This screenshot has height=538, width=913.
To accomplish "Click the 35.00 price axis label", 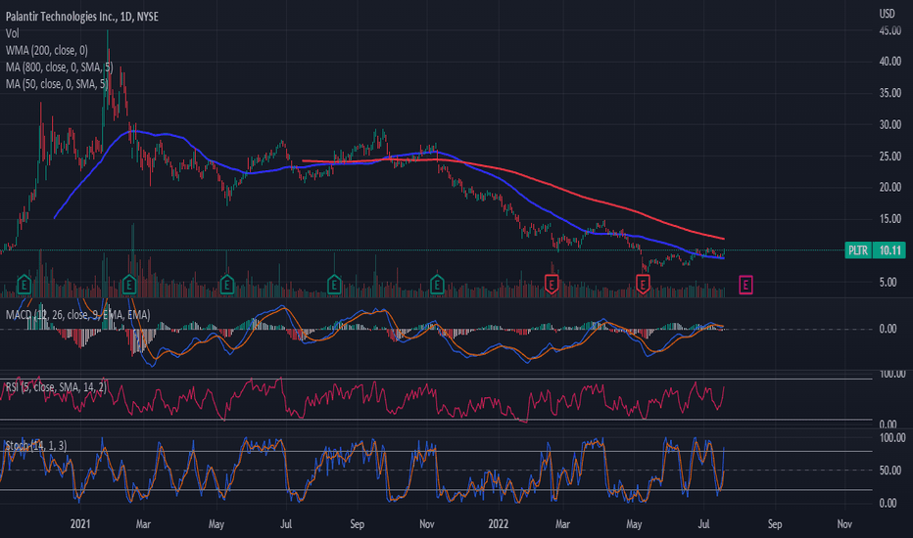I will pyautogui.click(x=890, y=93).
